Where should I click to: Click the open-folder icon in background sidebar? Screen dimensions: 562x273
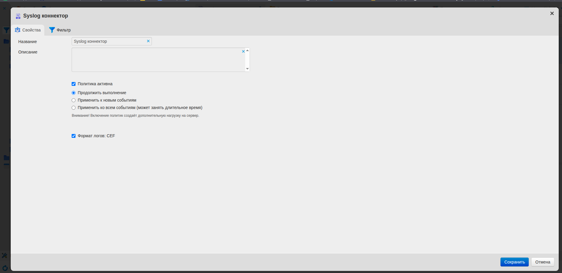click(x=6, y=41)
